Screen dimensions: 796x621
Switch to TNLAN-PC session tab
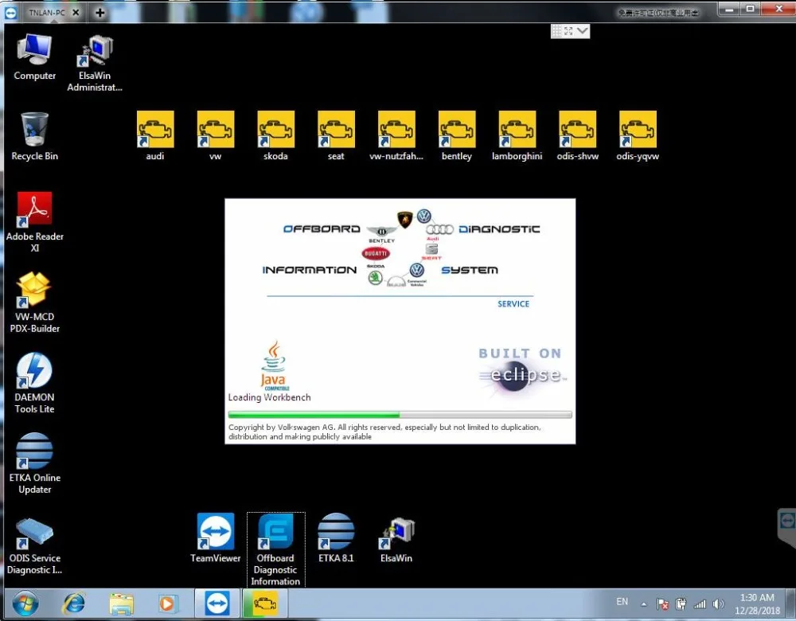click(x=47, y=13)
